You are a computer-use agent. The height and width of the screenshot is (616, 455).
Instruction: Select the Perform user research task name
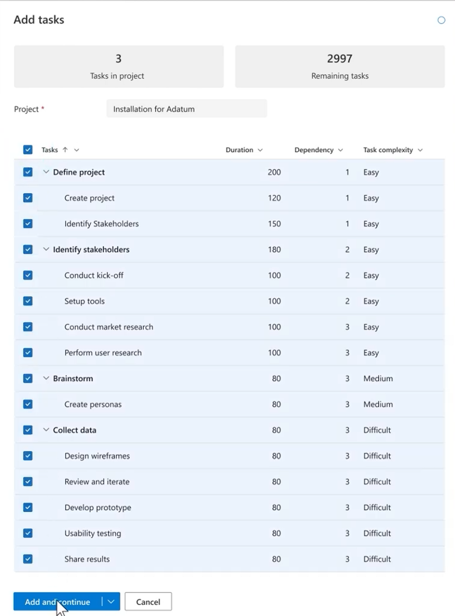103,353
